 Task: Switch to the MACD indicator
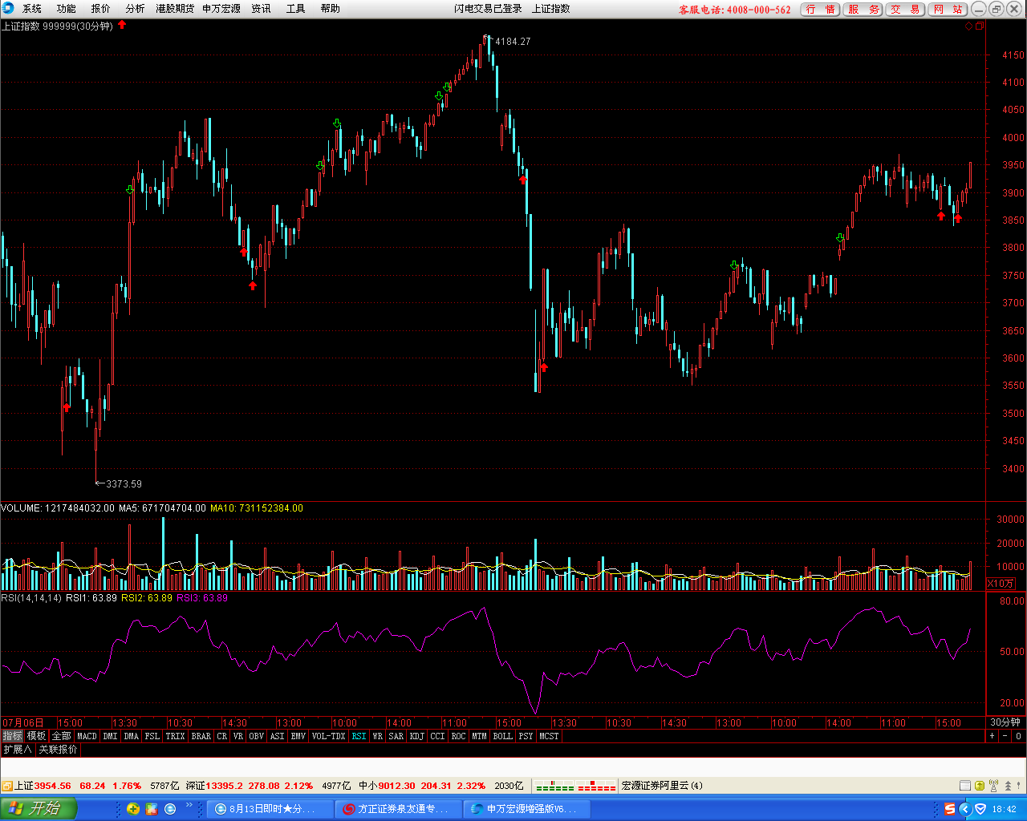(87, 736)
